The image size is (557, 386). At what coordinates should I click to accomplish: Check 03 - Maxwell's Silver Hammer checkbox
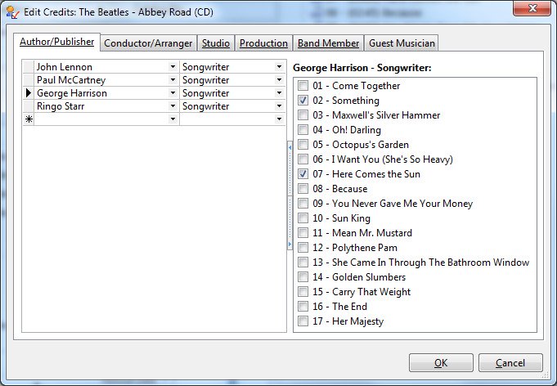[x=303, y=115]
